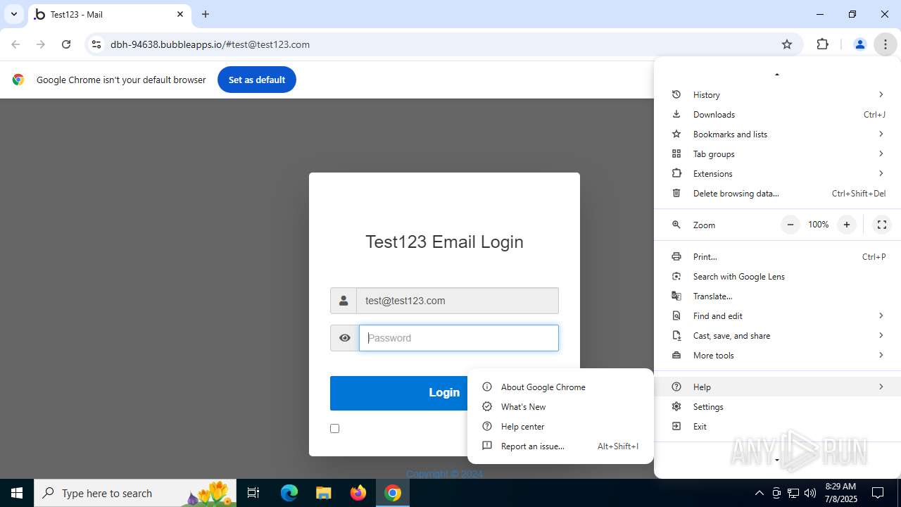Open Windows Start menu

click(x=17, y=493)
